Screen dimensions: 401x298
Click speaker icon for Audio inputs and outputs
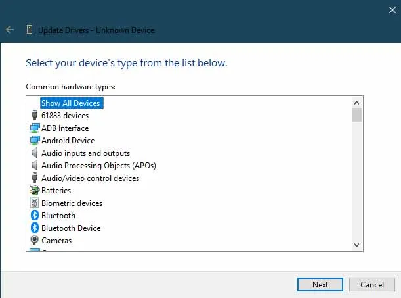[x=35, y=153]
